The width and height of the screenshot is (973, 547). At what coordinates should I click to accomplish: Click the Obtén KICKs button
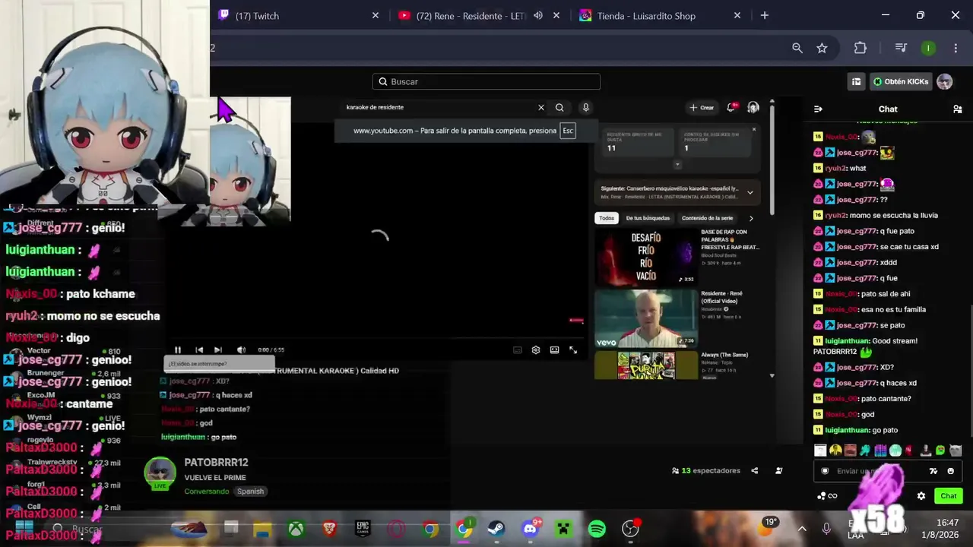pos(901,81)
